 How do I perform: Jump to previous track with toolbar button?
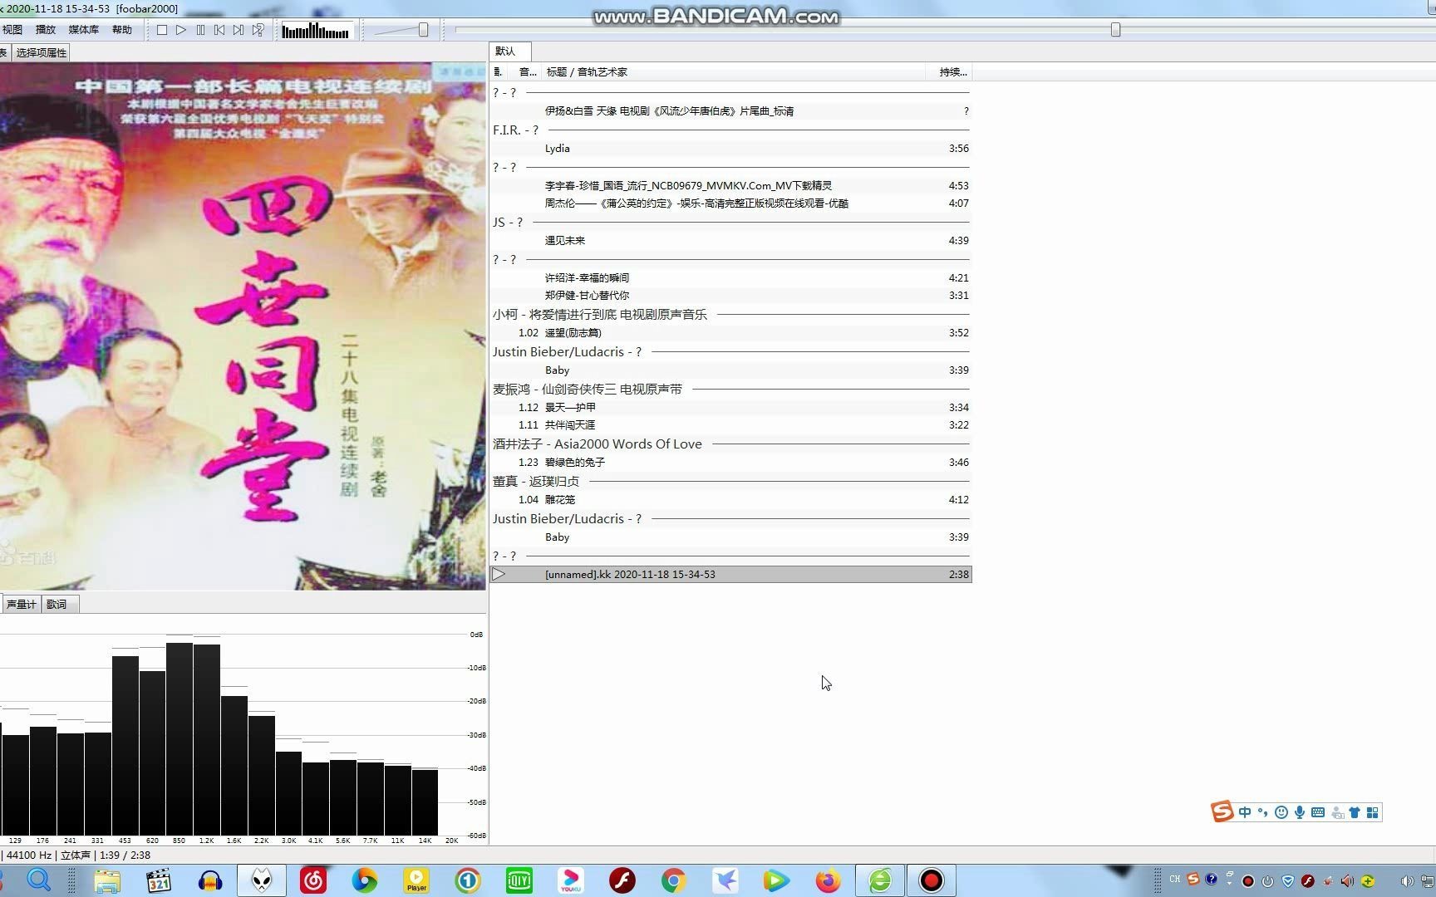point(219,30)
